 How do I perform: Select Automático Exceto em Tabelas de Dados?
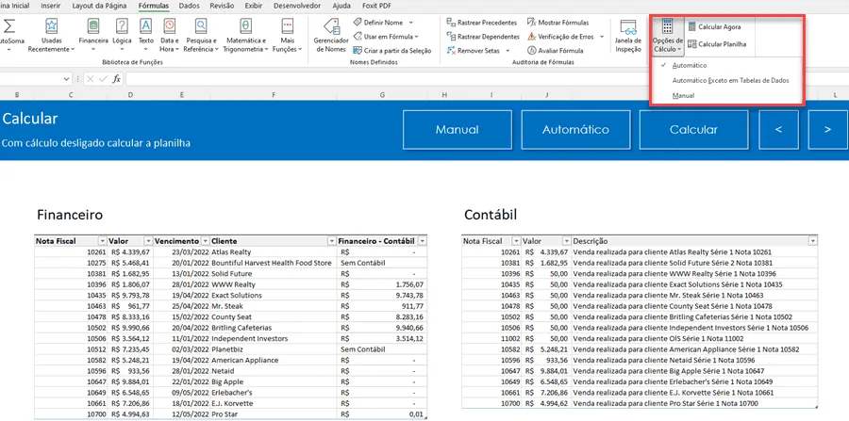(x=730, y=80)
